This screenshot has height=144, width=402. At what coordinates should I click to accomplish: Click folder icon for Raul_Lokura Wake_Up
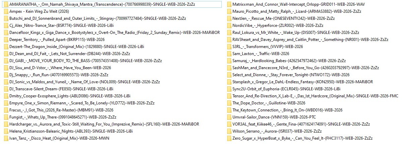228,33
